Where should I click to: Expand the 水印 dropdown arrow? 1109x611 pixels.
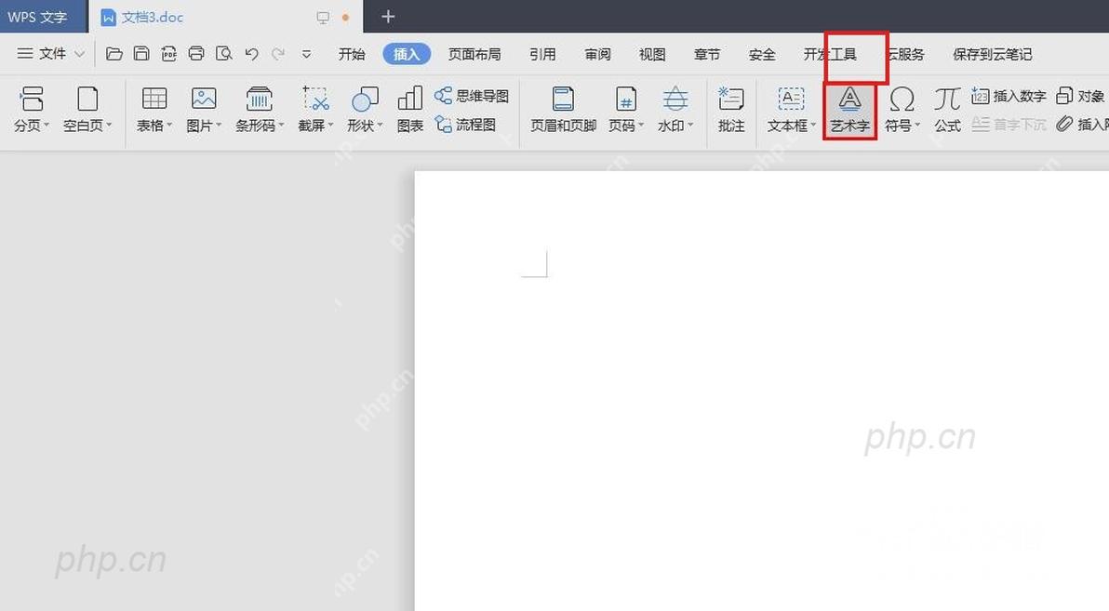690,126
